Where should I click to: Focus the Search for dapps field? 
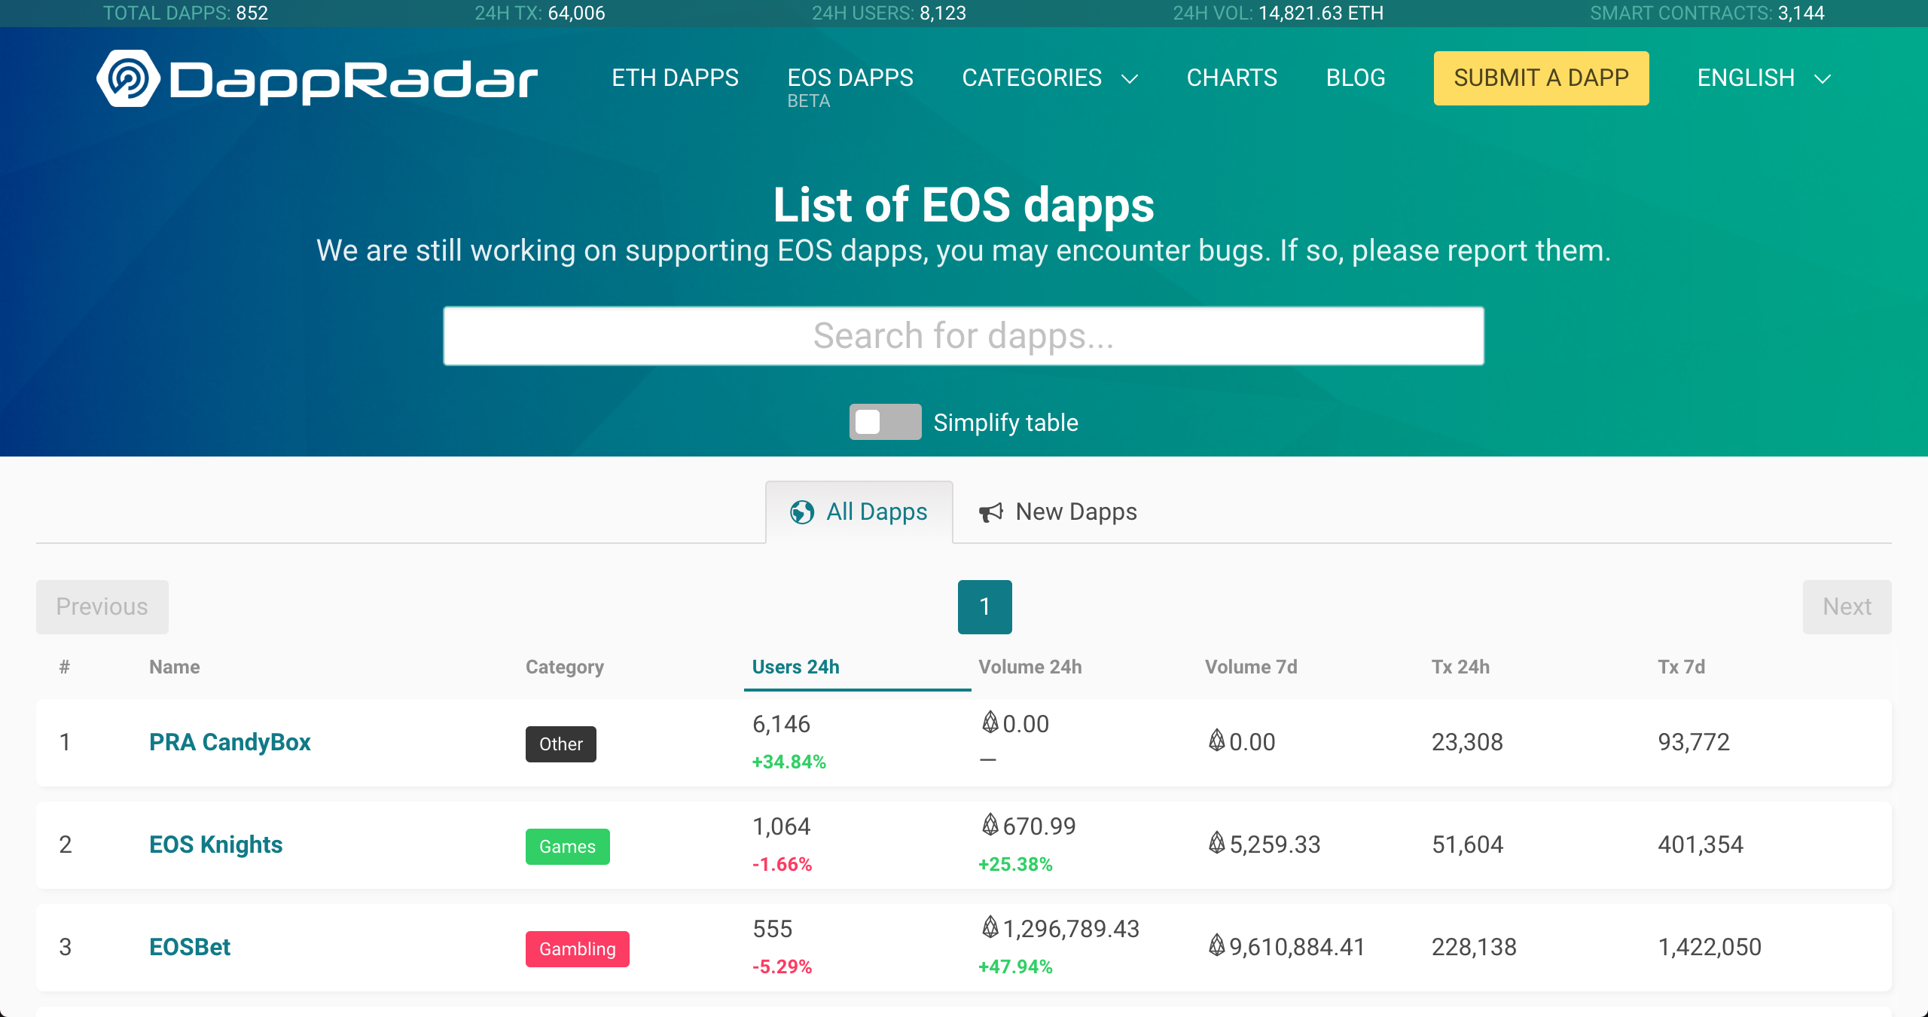964,336
